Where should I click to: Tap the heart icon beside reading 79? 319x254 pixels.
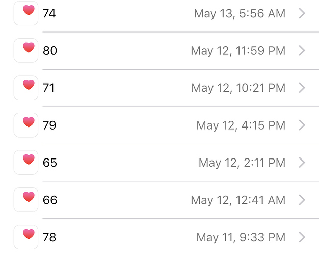click(26, 125)
